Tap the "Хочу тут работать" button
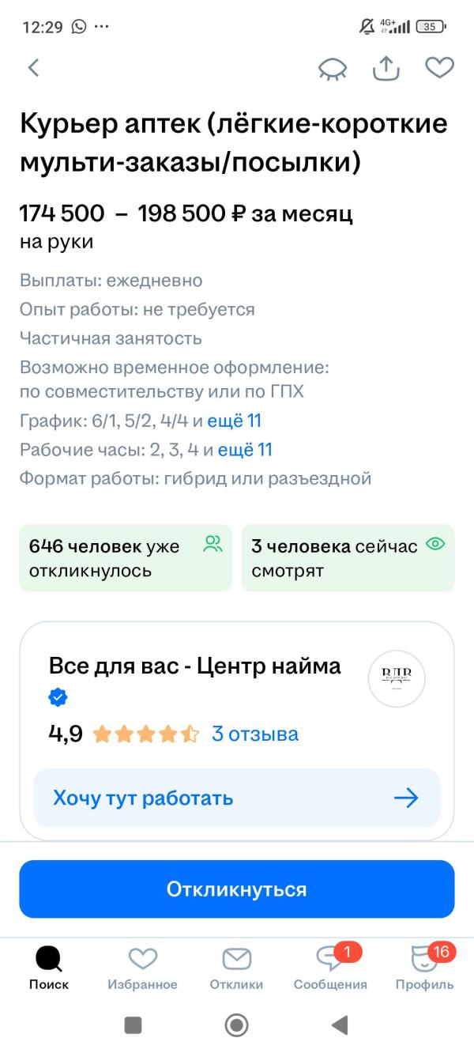 pos(237,798)
